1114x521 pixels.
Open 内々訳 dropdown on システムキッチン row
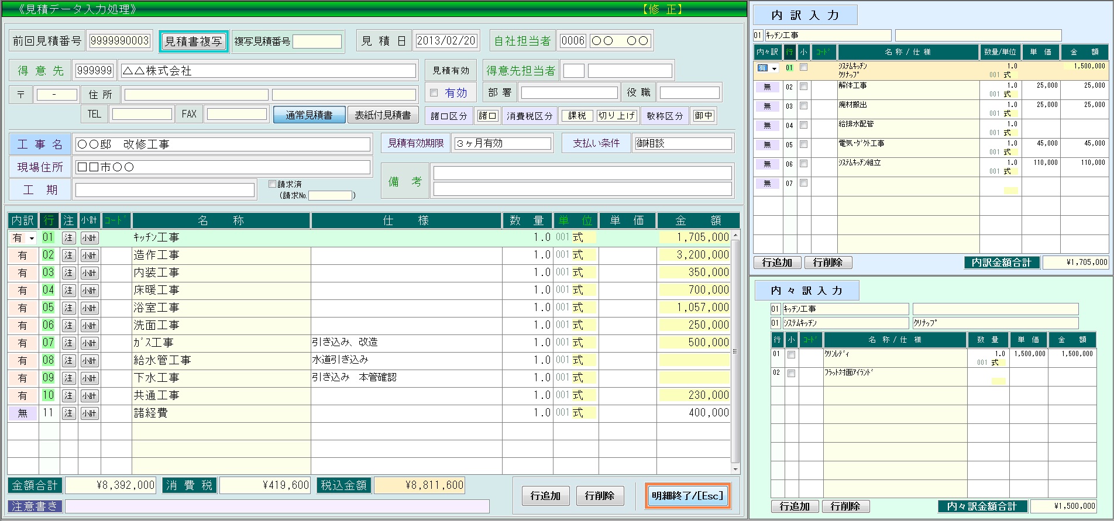point(775,68)
